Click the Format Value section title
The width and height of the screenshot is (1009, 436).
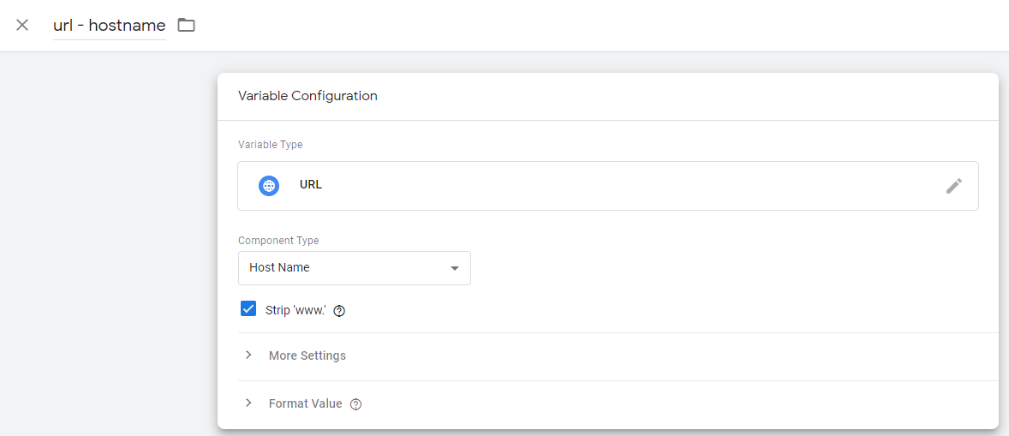[305, 403]
